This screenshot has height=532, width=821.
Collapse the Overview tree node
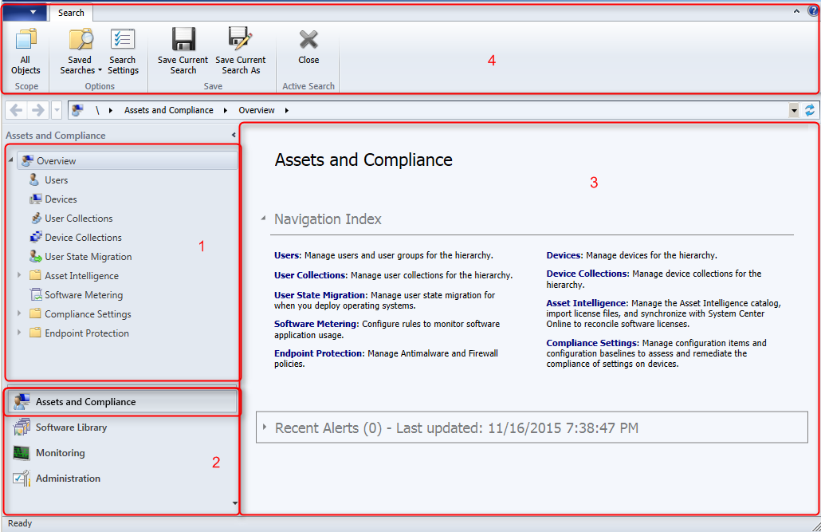point(11,160)
